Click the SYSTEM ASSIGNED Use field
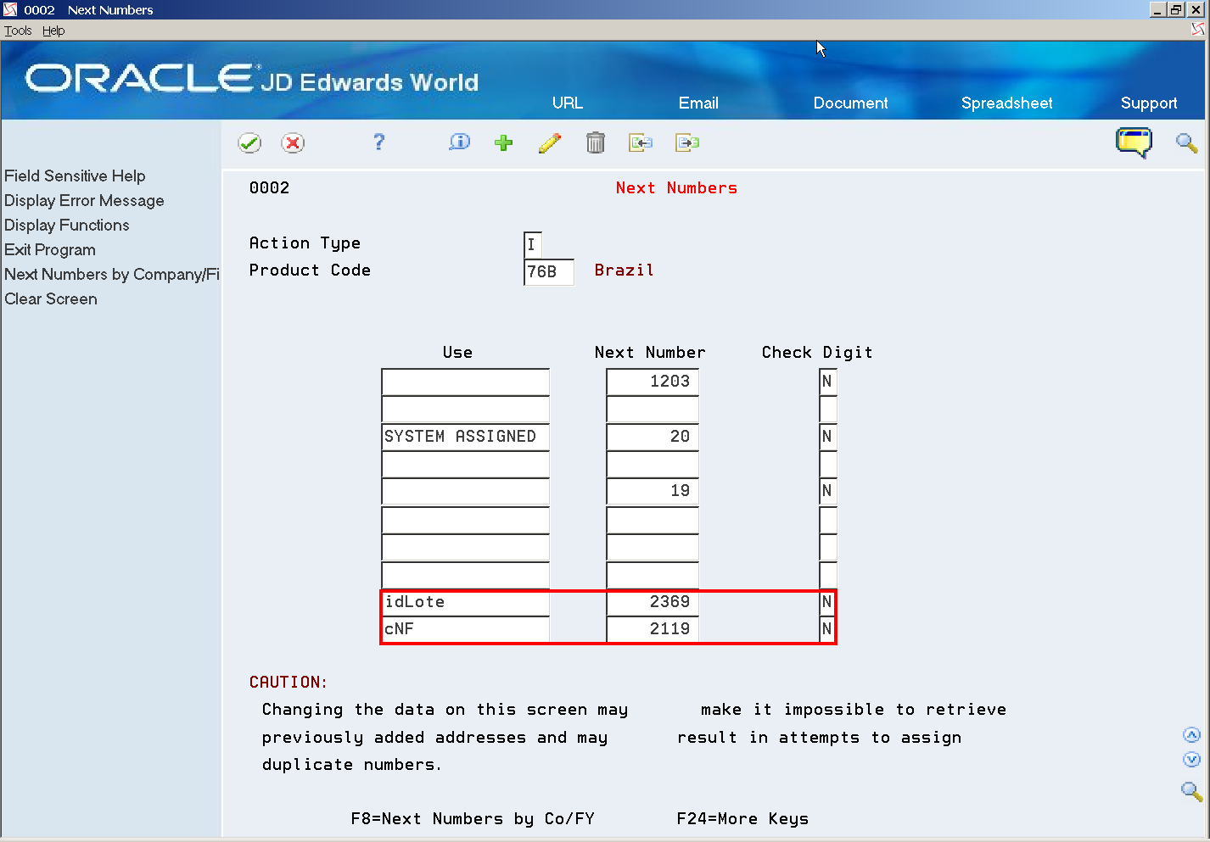 coord(465,437)
